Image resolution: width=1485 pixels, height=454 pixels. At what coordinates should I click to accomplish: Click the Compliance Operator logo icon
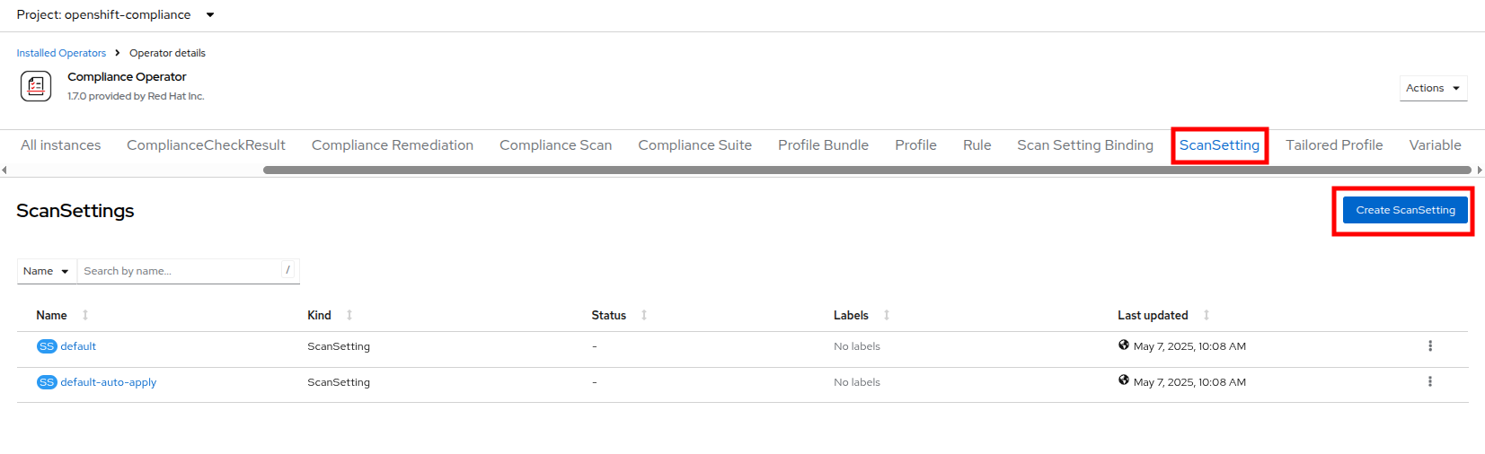point(36,86)
